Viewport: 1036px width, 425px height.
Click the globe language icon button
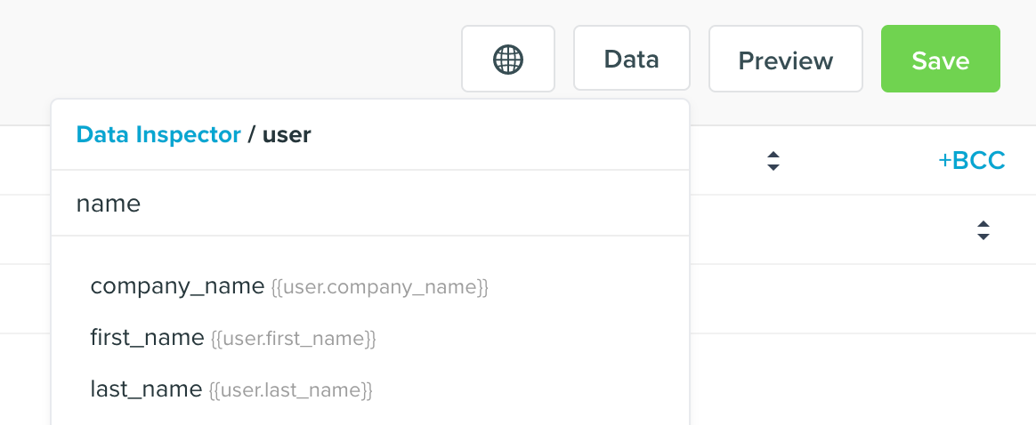pos(507,59)
